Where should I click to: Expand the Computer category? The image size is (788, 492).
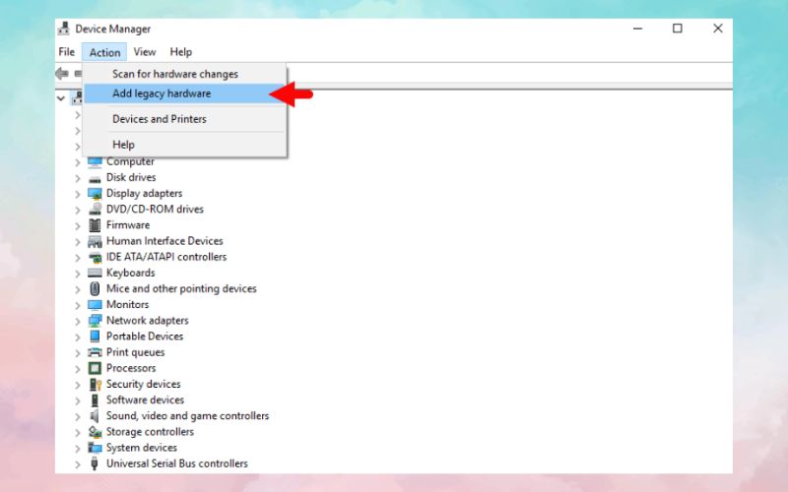[x=78, y=162]
